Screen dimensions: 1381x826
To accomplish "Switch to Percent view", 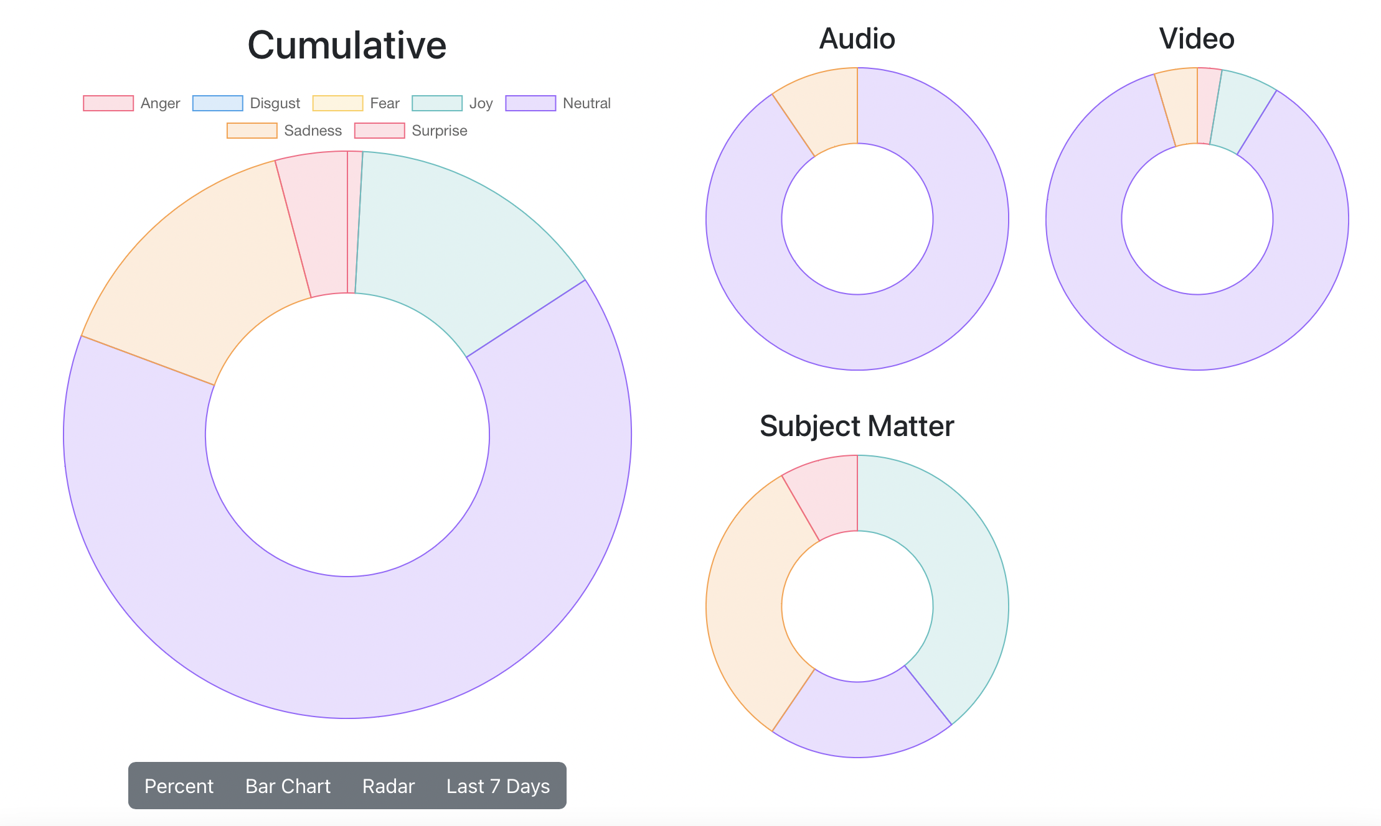I will 179,786.
